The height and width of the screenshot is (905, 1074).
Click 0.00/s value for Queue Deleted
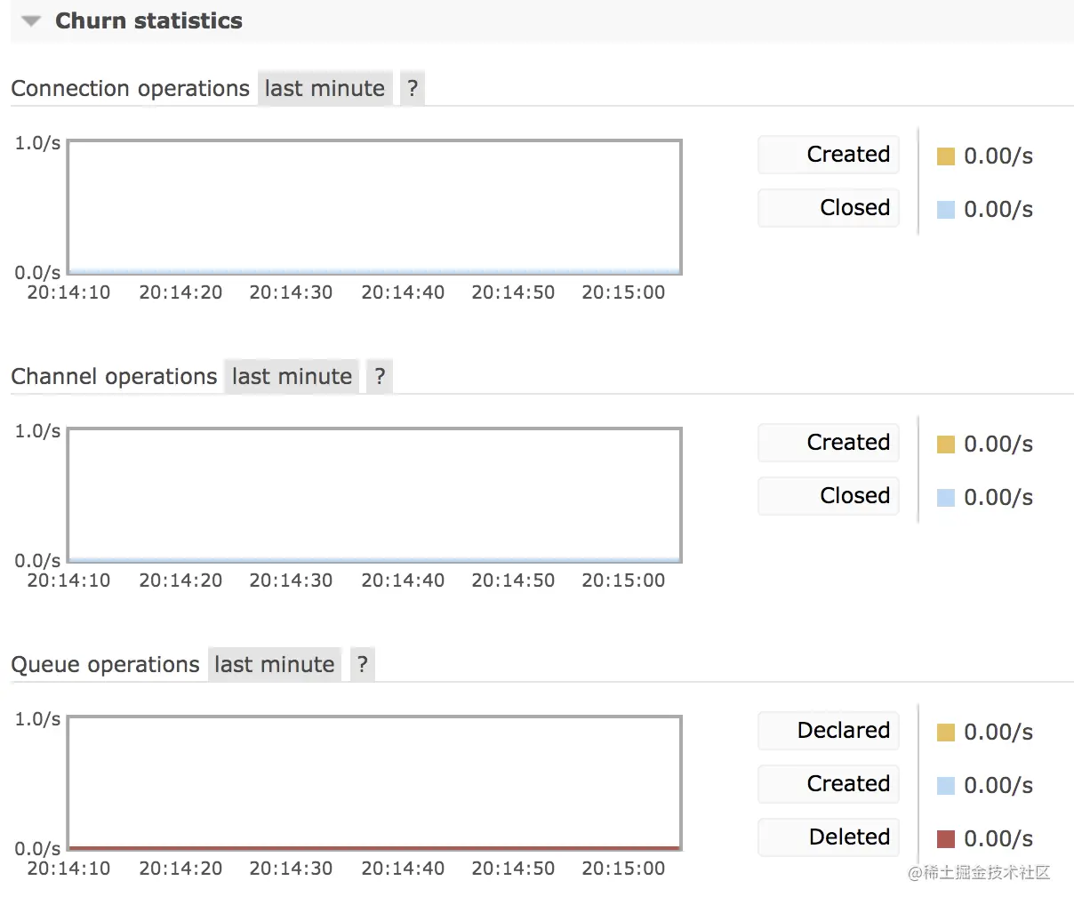[x=998, y=839]
